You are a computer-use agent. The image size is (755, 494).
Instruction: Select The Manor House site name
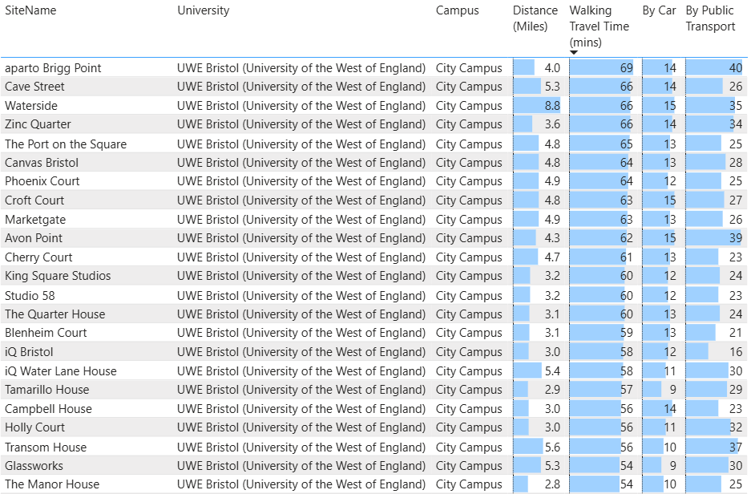pos(52,484)
